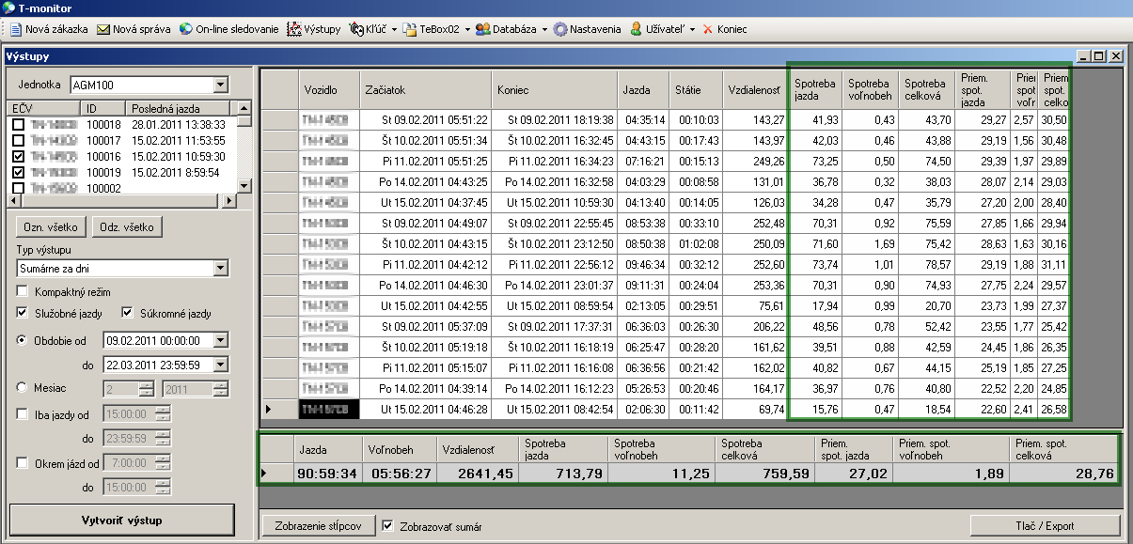1133x544 pixels.
Task: Open the Typ výstupu dropdown
Action: tap(220, 269)
